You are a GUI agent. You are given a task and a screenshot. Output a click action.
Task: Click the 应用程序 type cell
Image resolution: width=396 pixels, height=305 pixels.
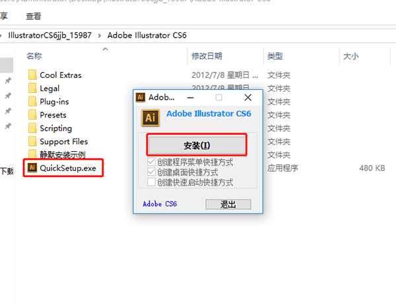point(282,168)
